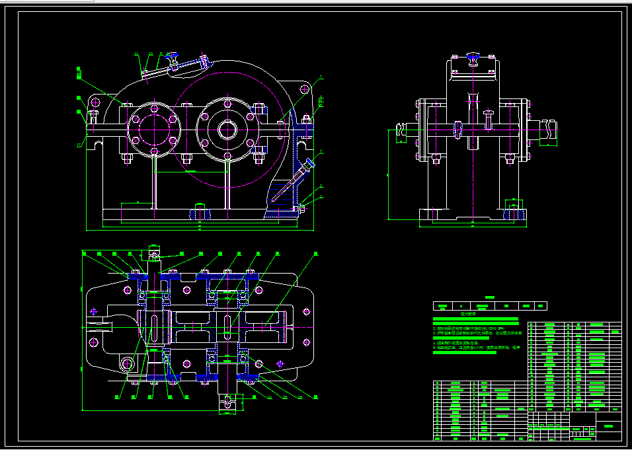Select the title block at the bottom-right corner
Image resolution: width=632 pixels, height=450 pixels.
[575, 426]
